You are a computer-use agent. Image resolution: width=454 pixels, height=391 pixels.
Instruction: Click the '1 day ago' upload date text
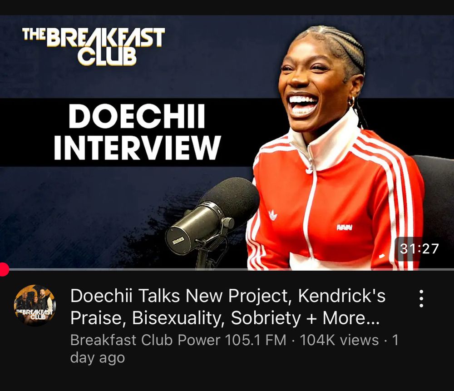click(x=234, y=349)
